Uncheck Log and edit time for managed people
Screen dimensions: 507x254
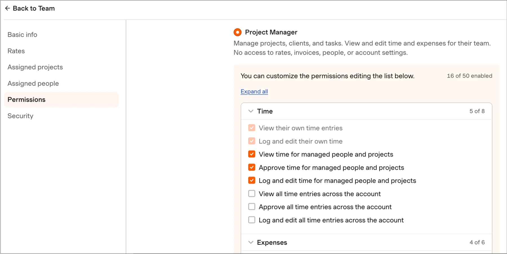(x=252, y=181)
